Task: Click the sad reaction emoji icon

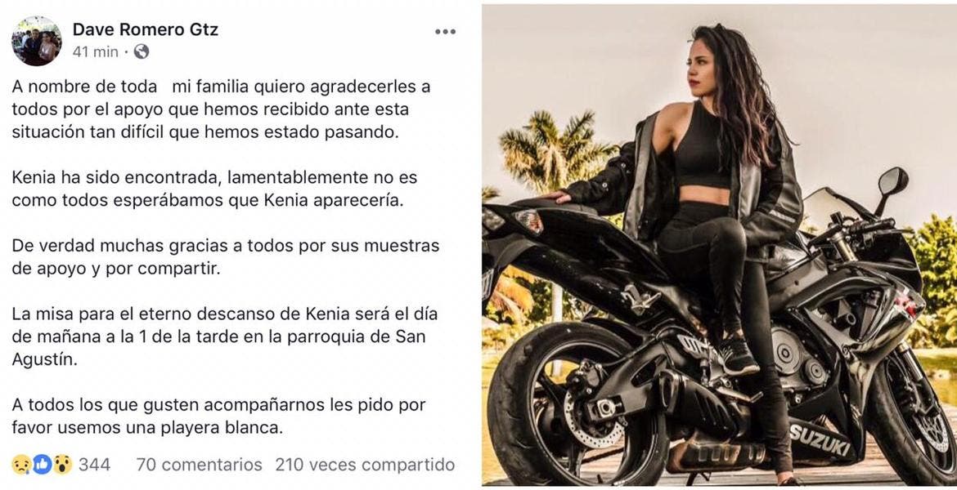Action: pos(22,465)
